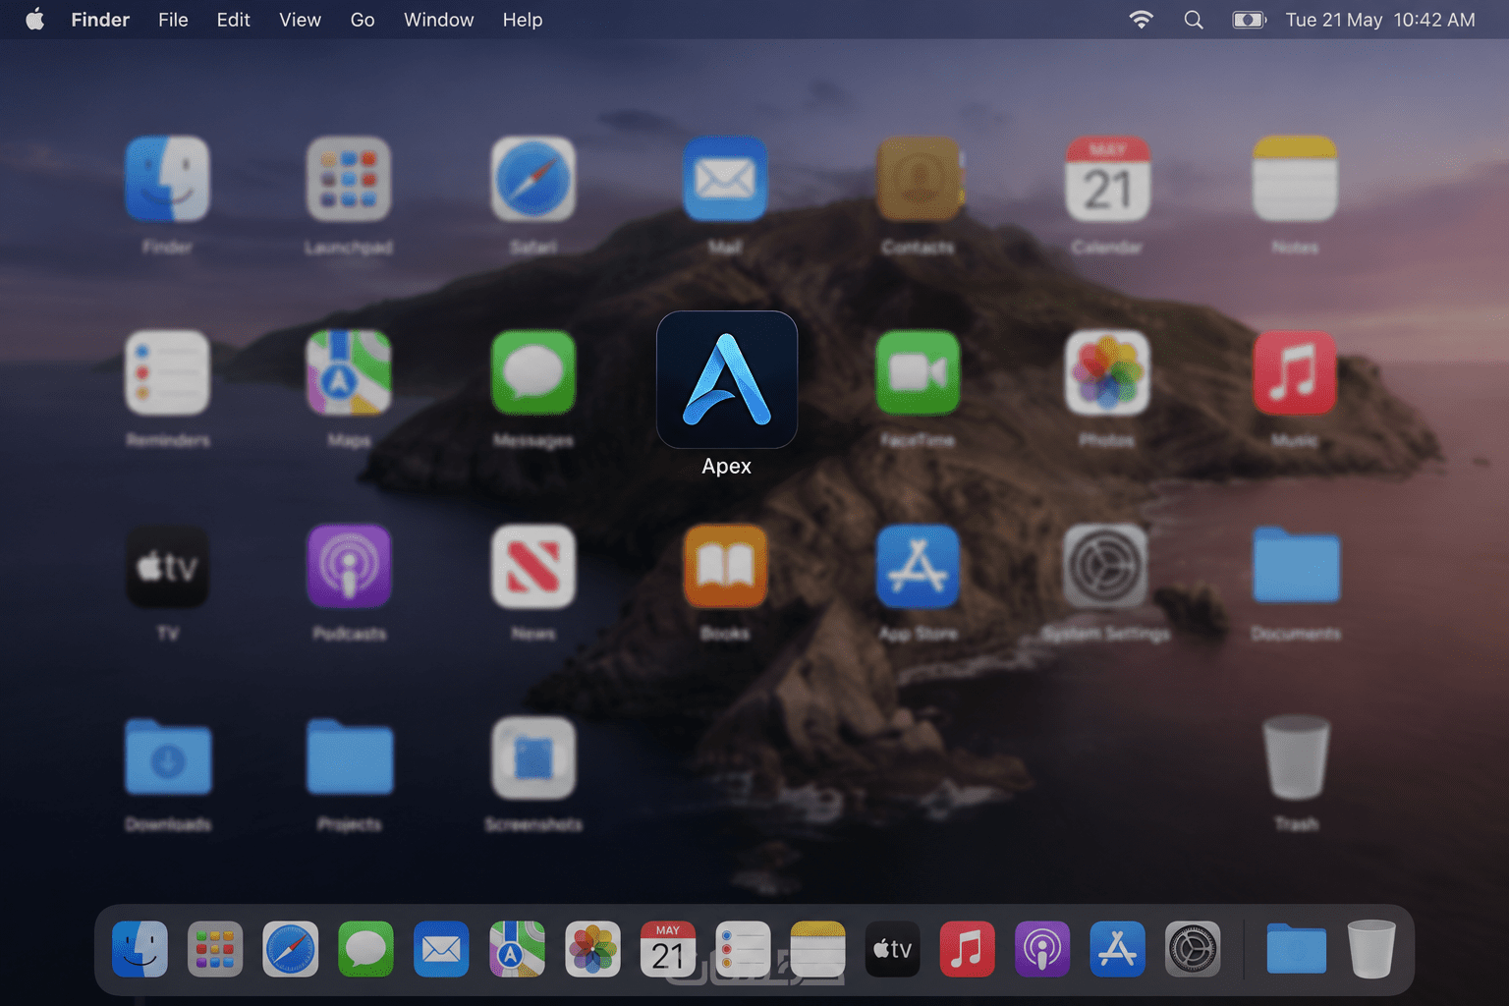
Task: Open System Settings from the Dock
Action: click(x=1193, y=949)
